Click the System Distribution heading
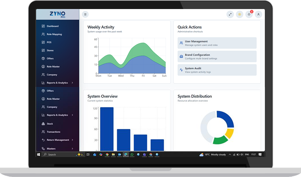The width and height of the screenshot is (301, 177). tap(195, 96)
